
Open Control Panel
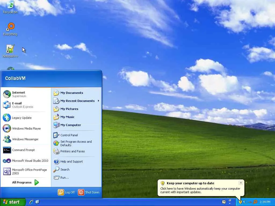tap(76, 135)
